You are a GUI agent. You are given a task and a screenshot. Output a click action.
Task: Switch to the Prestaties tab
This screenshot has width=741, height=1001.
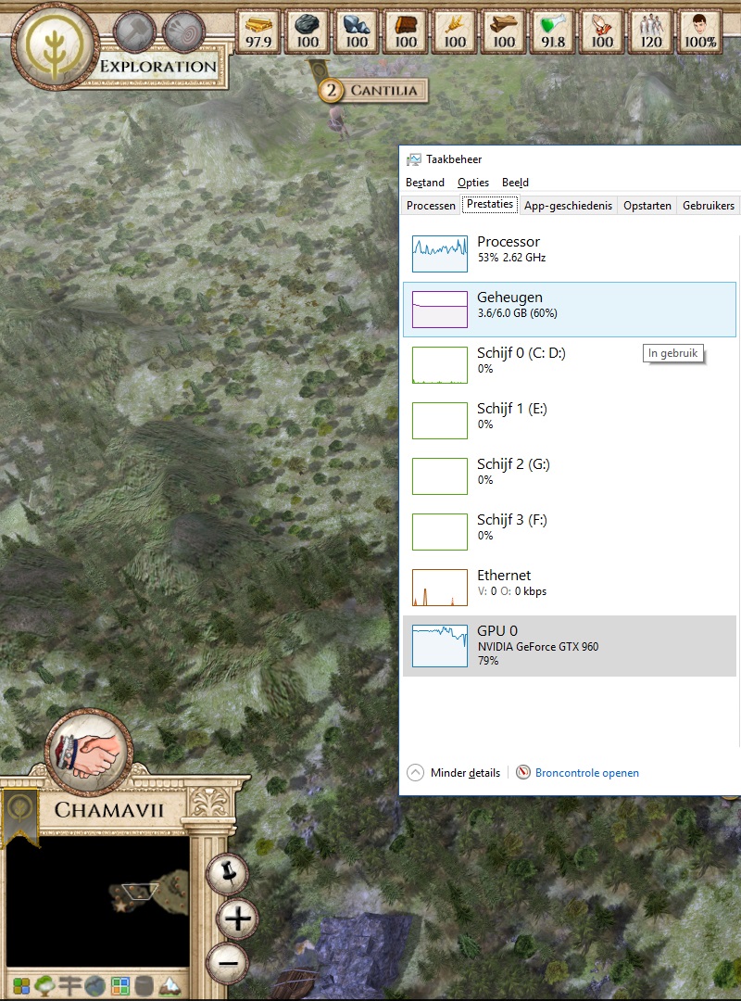click(490, 204)
